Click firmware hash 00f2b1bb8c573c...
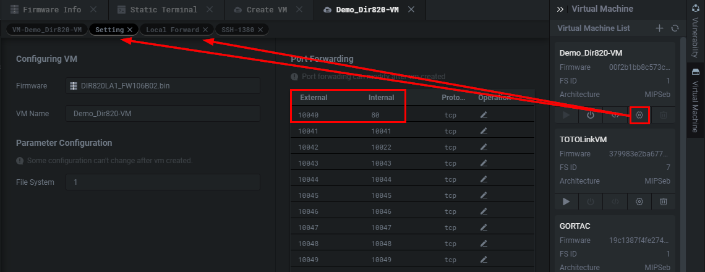705x272 pixels. click(639, 67)
